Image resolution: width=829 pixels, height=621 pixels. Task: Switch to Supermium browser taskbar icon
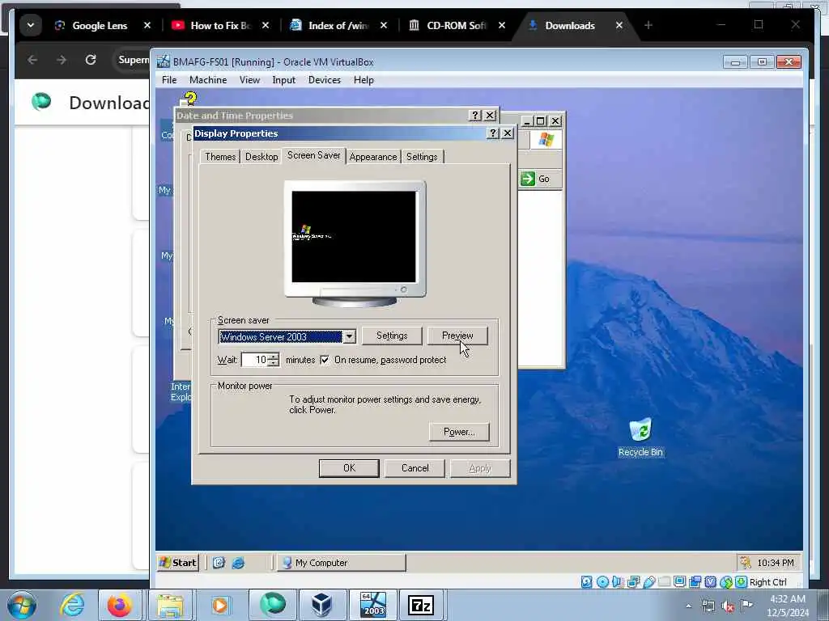click(273, 605)
